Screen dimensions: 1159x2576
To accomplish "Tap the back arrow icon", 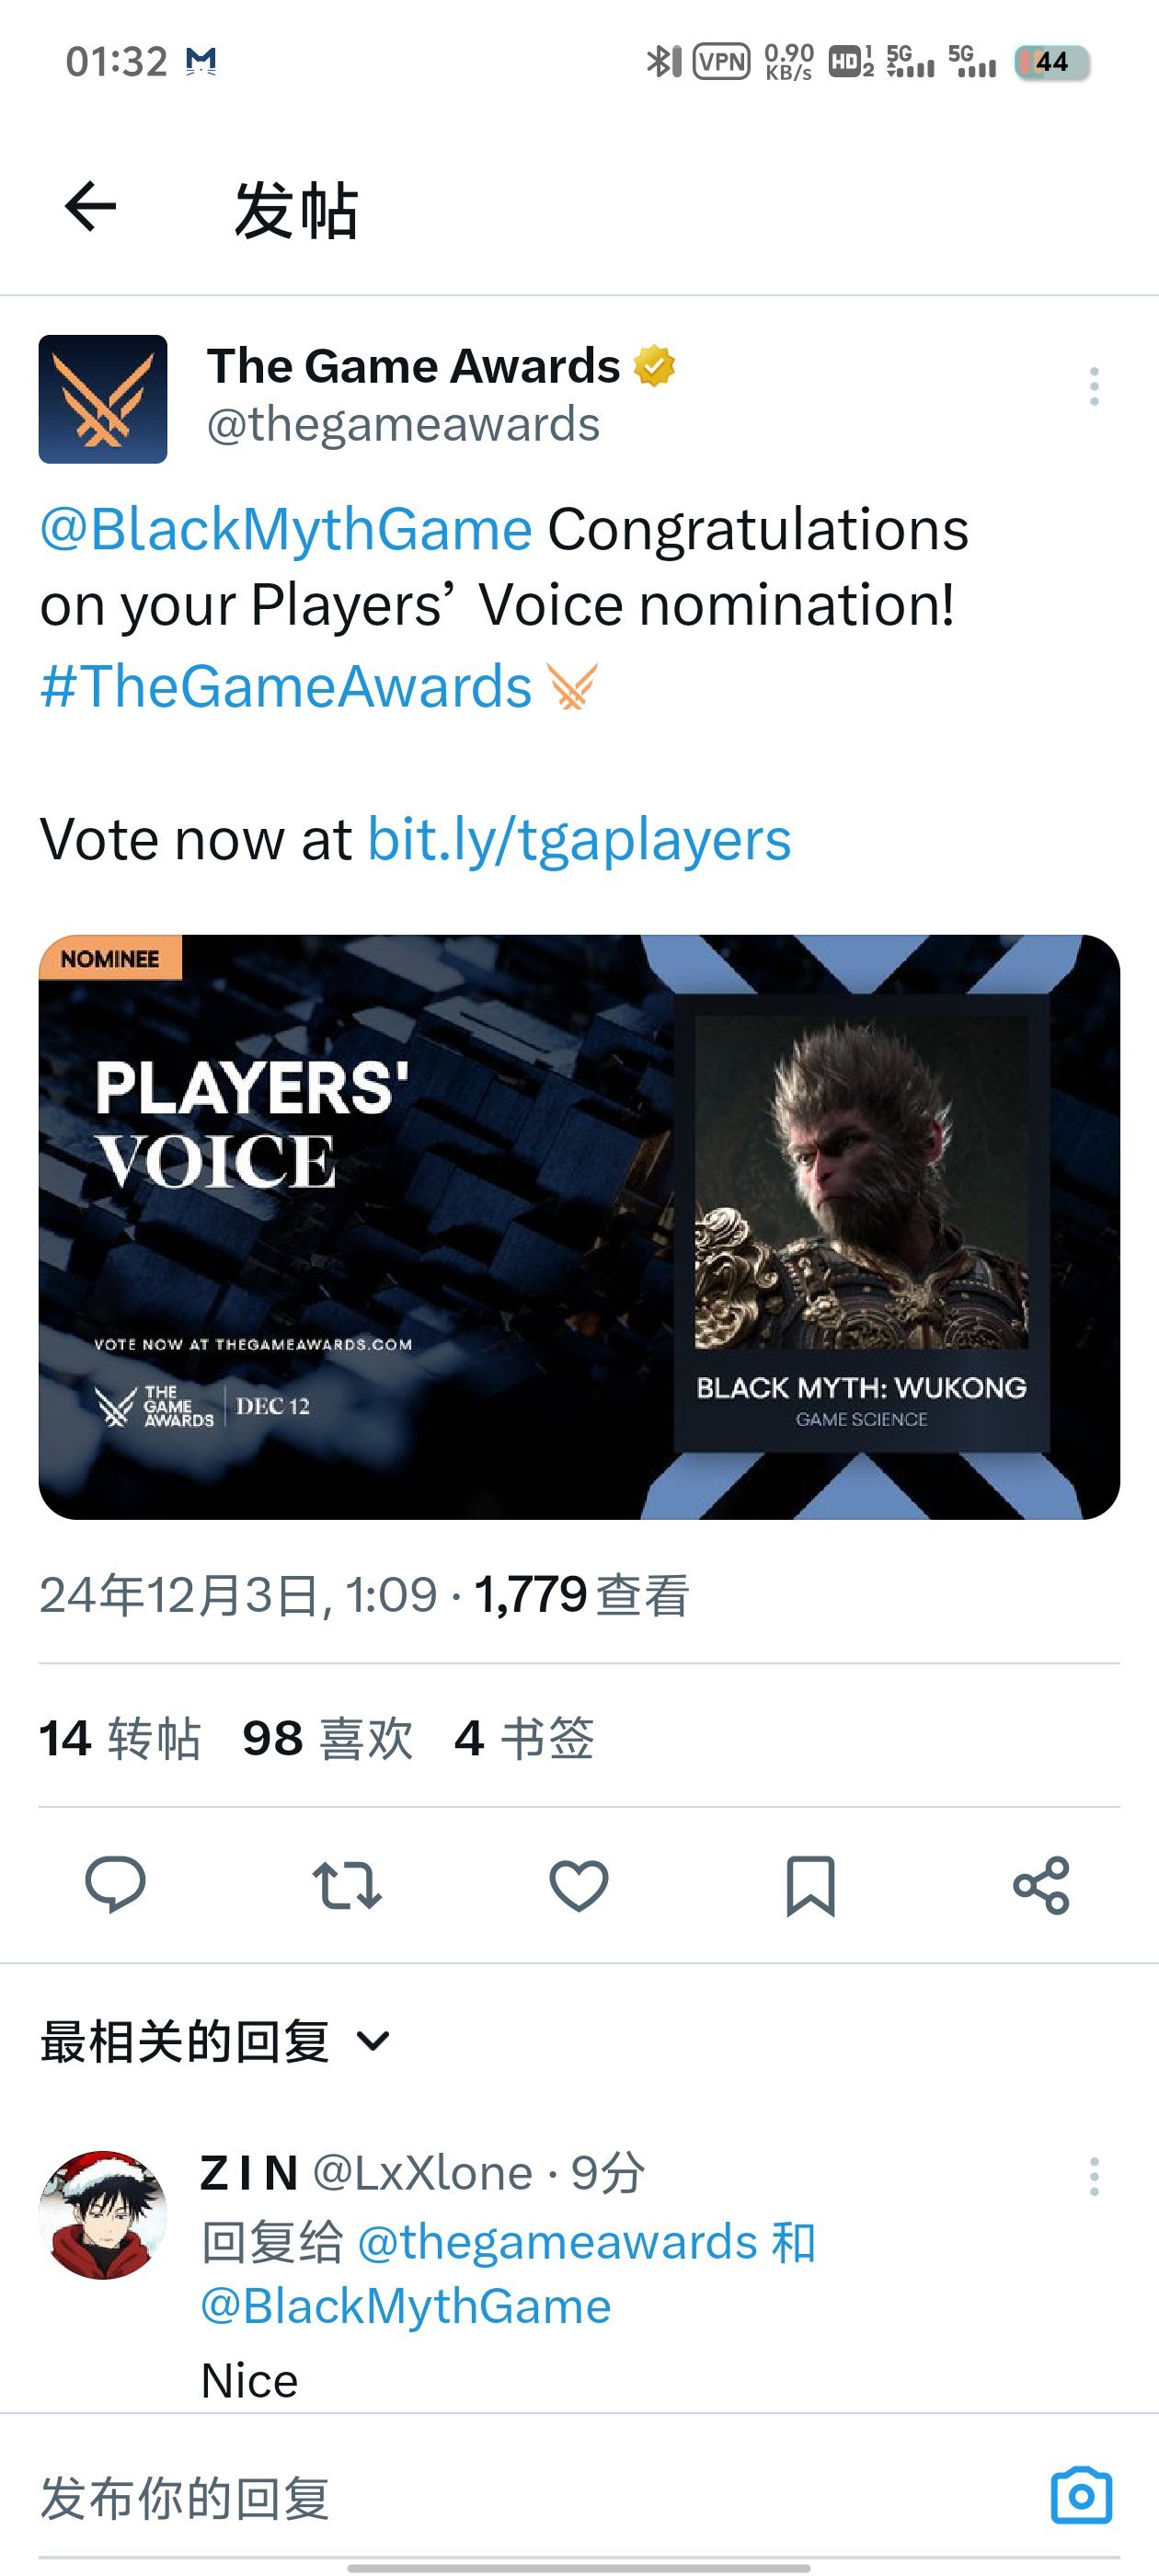I will (90, 207).
